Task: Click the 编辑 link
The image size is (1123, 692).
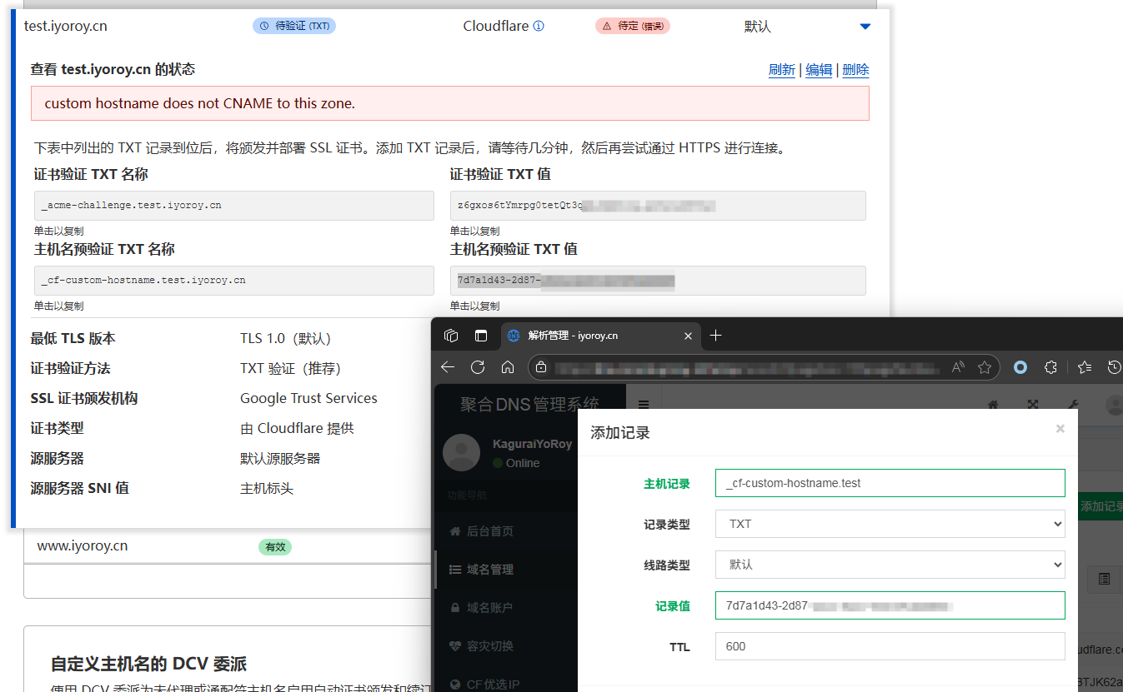Action: pyautogui.click(x=819, y=70)
